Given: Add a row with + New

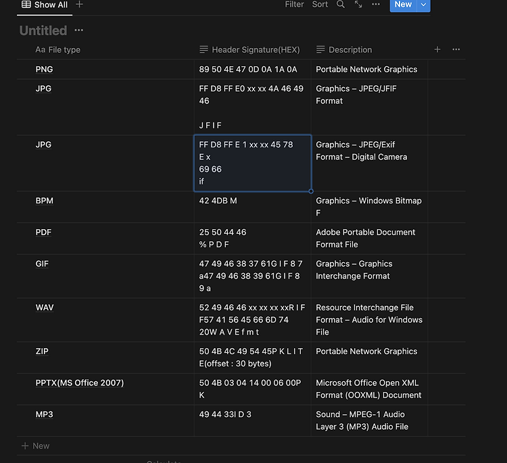Looking at the screenshot, I should (36, 446).
